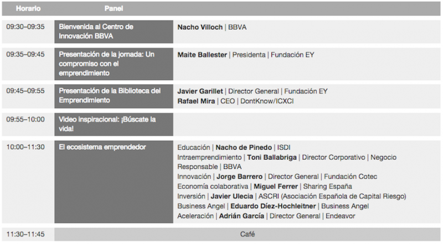Open the Video inspiracional panel cell
The width and height of the screenshot is (443, 244).
coord(113,124)
